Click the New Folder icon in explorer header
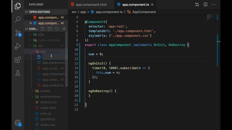The image size is (232, 130). pos(50,29)
